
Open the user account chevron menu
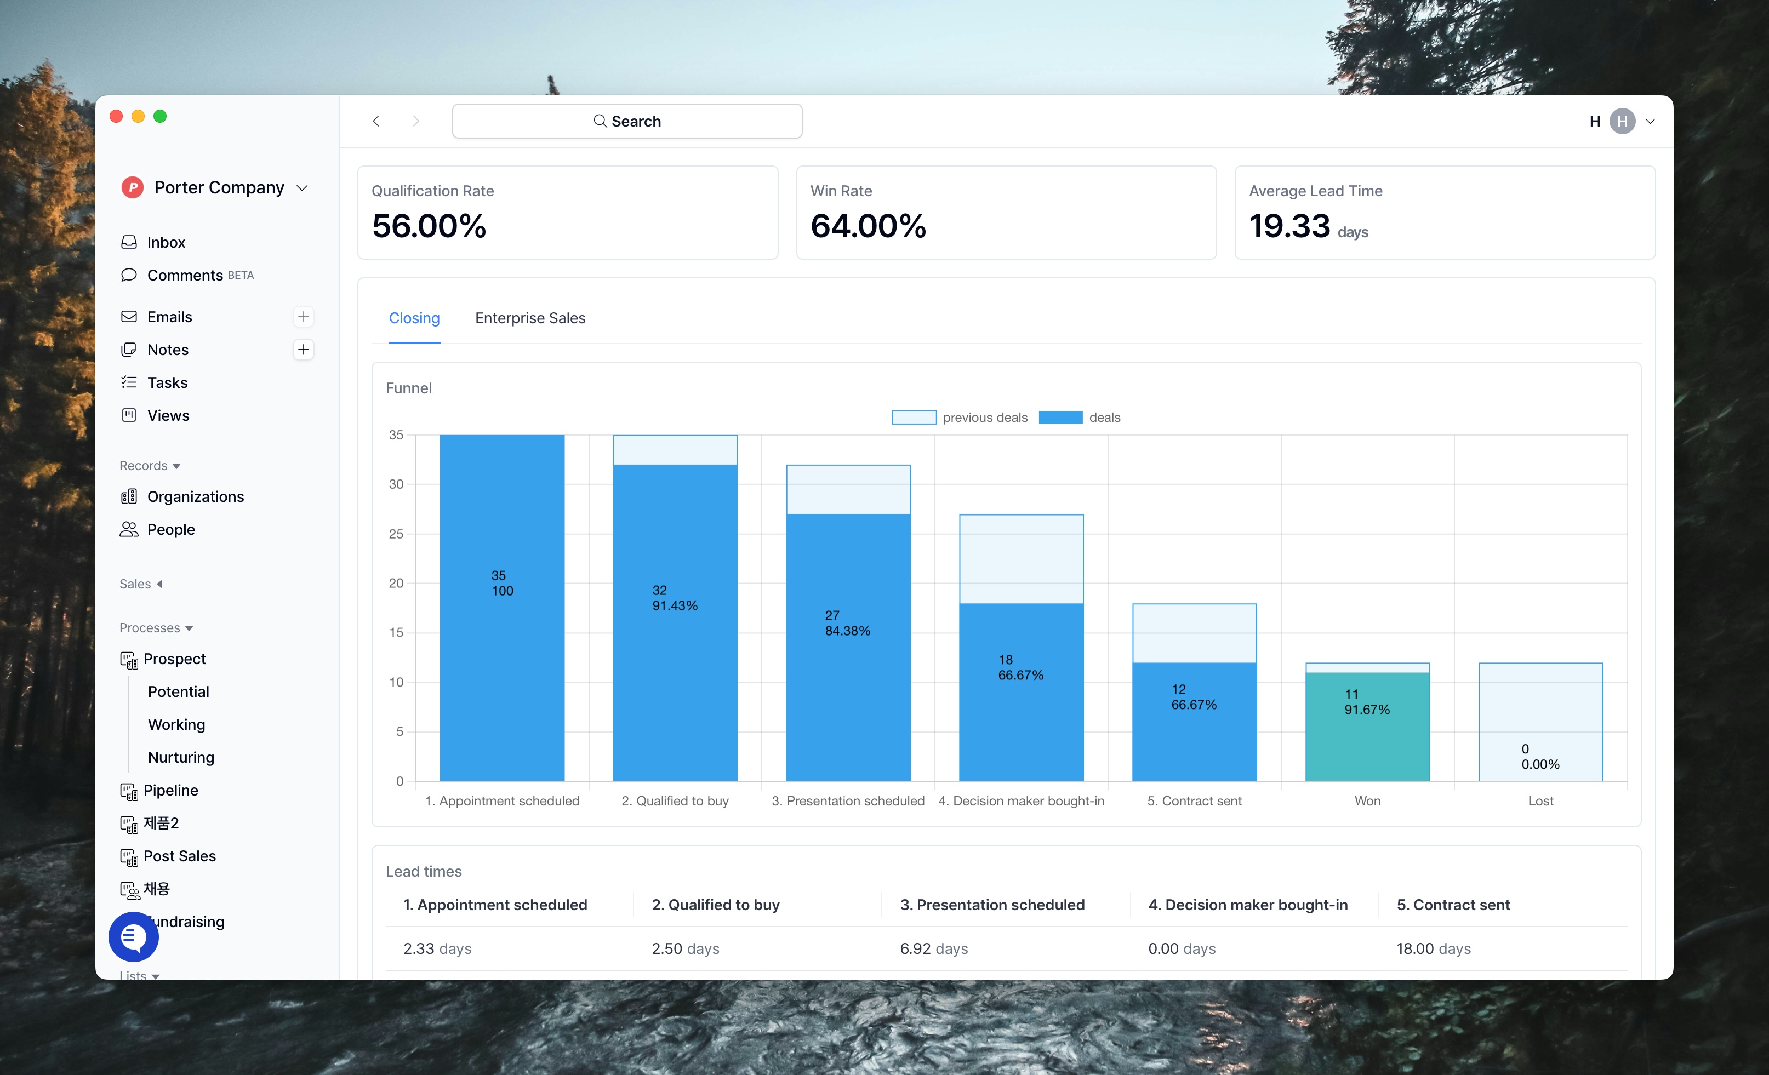click(x=1651, y=121)
